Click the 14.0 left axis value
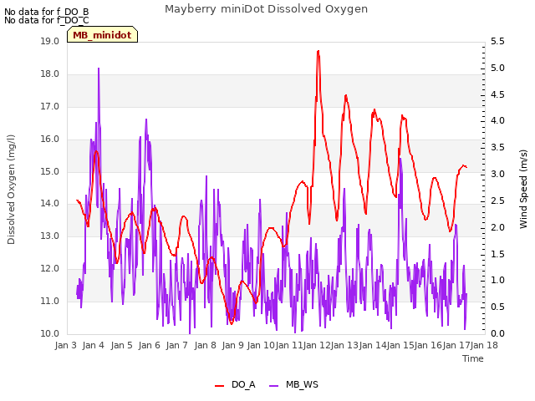This screenshot has height=401, width=535. click(x=50, y=204)
